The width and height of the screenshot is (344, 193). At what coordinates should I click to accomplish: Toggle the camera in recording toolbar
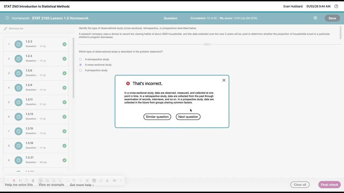pos(114,181)
